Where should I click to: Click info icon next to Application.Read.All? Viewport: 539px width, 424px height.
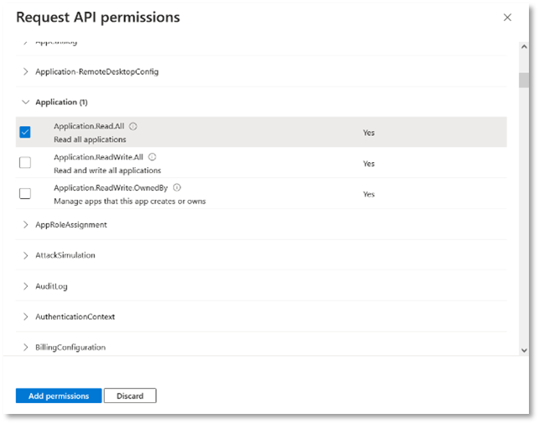click(133, 126)
